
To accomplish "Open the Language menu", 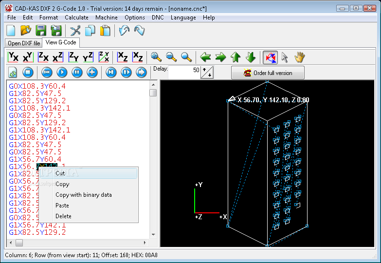I will pos(183,18).
